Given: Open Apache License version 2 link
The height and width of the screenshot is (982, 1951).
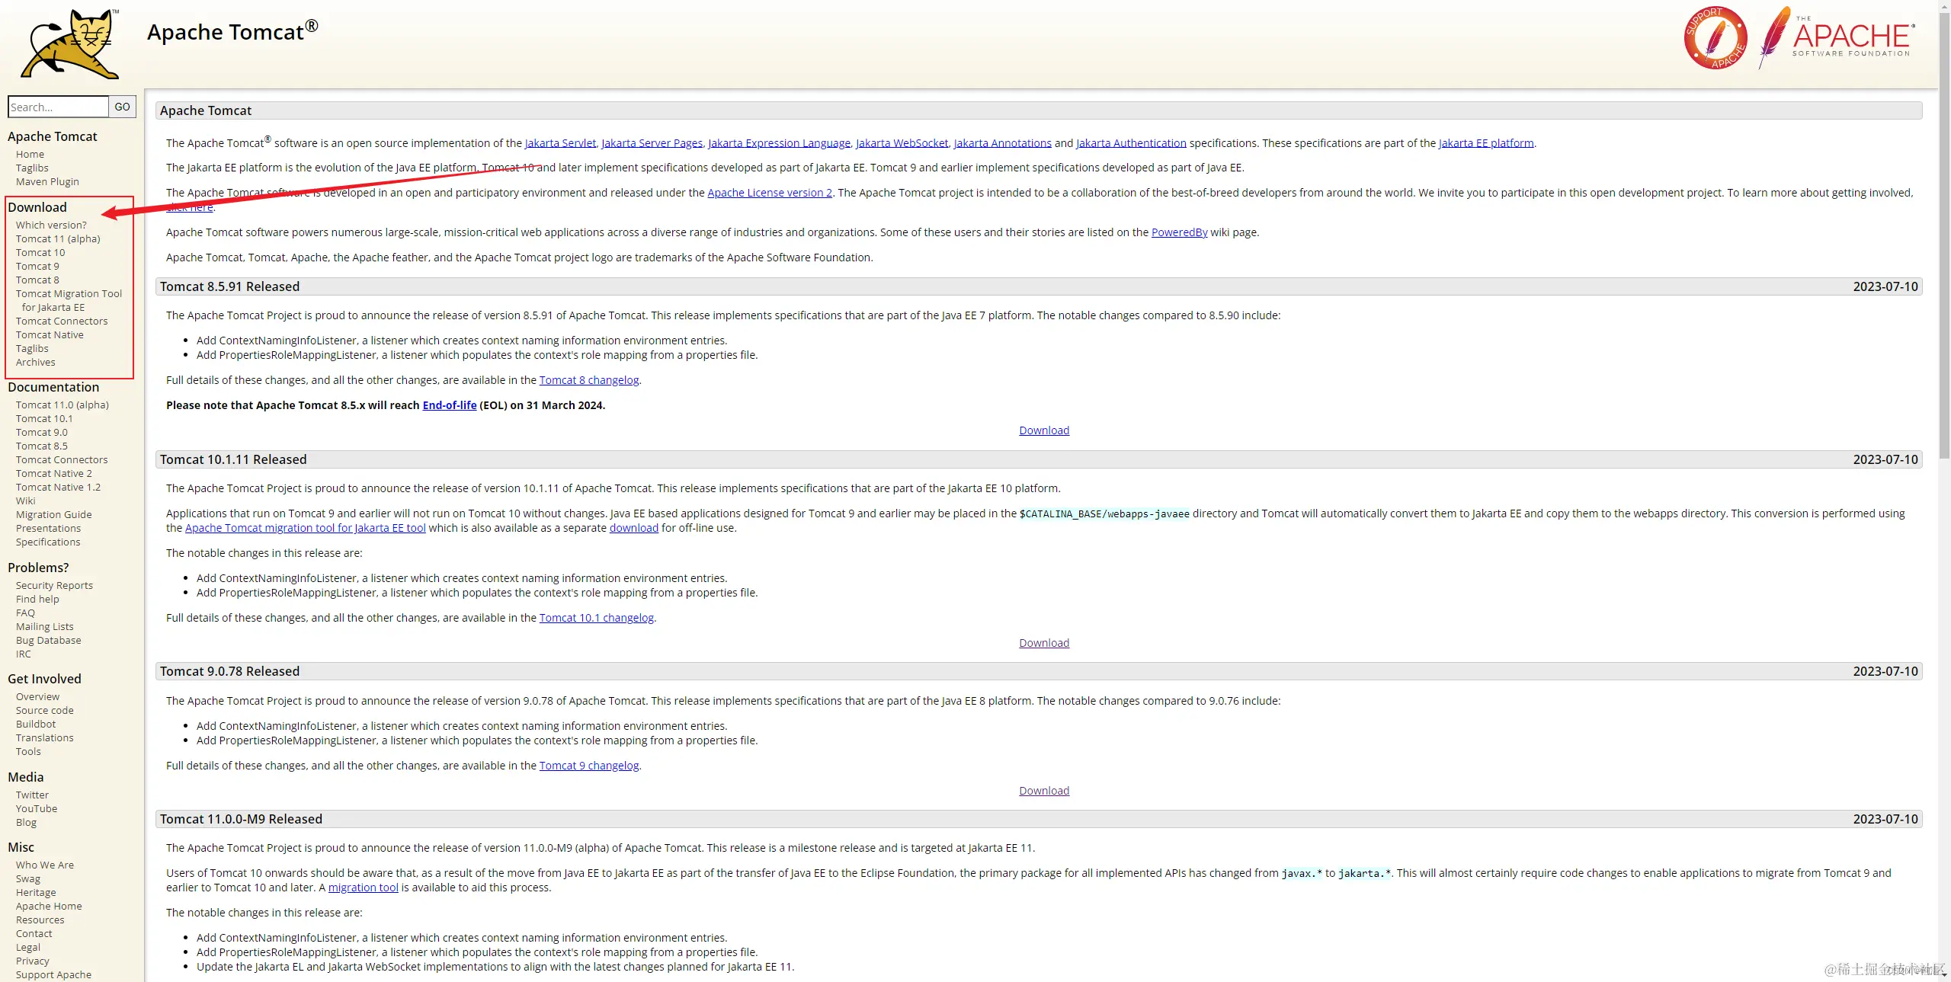Looking at the screenshot, I should 769,193.
